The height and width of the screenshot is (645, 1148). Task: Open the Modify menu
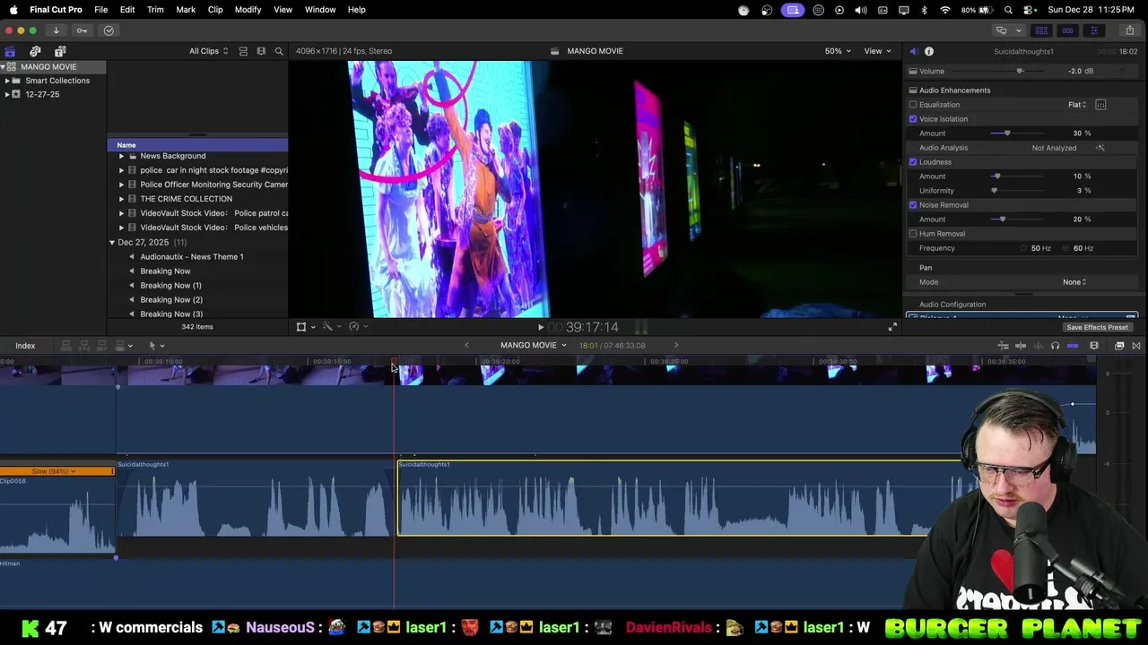(248, 10)
